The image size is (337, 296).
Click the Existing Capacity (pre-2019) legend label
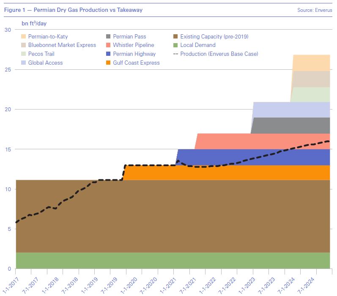click(x=214, y=37)
